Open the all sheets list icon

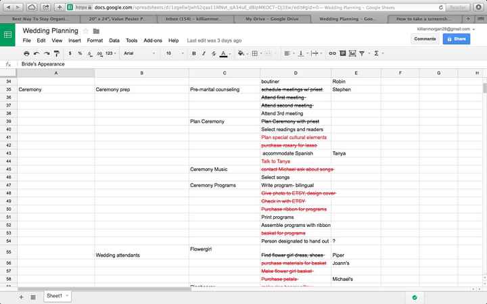(x=33, y=297)
